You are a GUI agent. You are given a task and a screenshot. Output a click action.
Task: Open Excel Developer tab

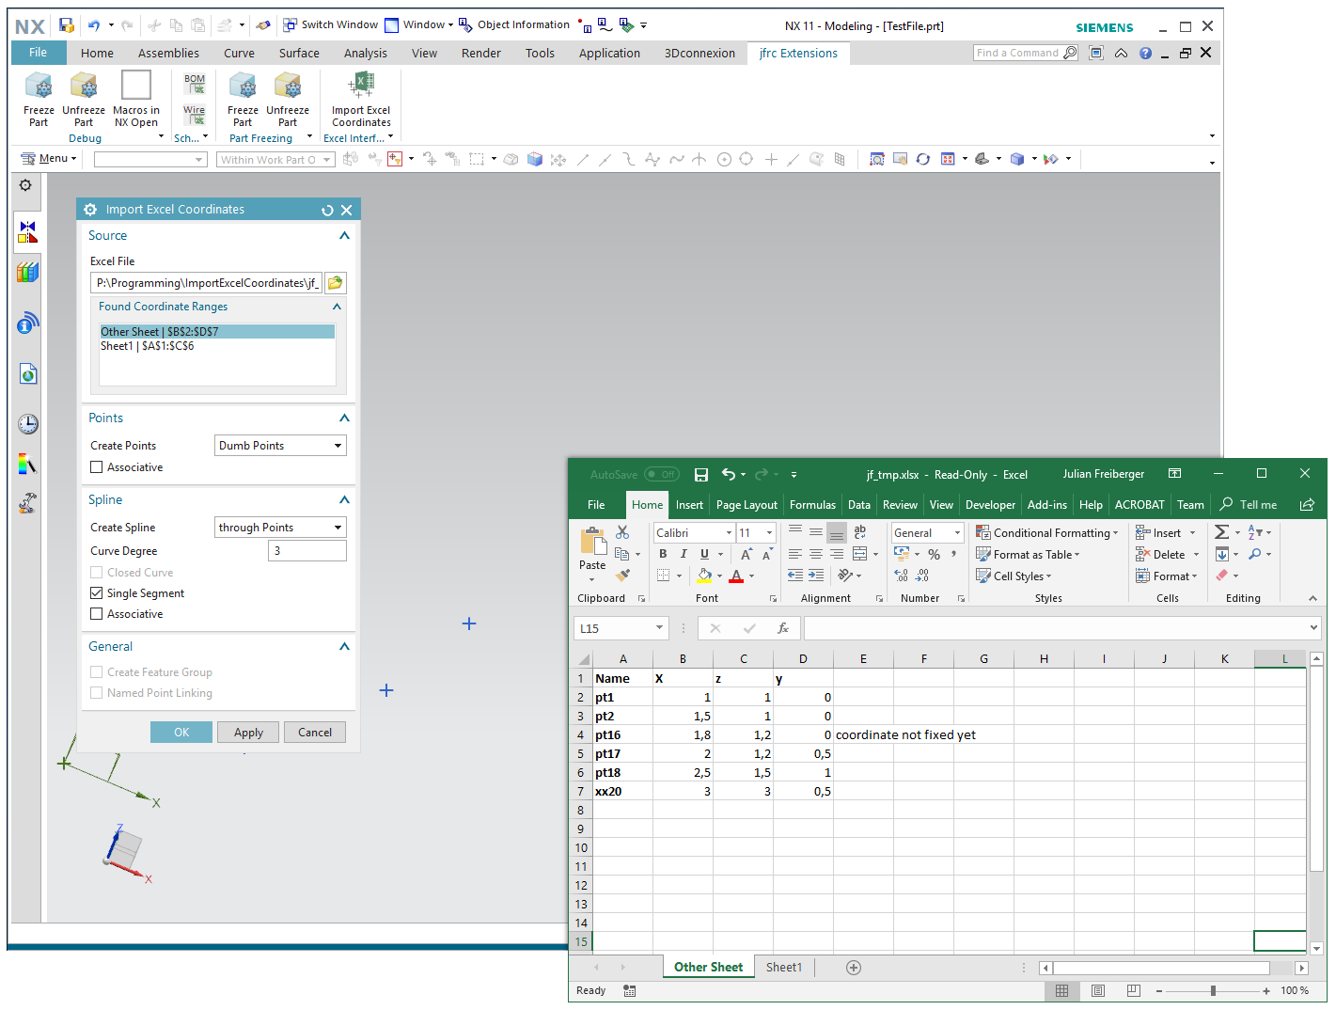coord(990,505)
